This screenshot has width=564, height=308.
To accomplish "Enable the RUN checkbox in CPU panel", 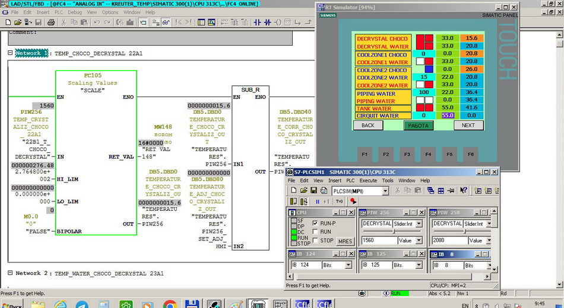I will click(x=315, y=232).
